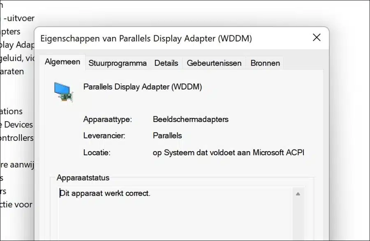Image resolution: width=370 pixels, height=241 pixels.
Task: Close the Parallels Display Adapter properties dialog
Action: (317, 37)
